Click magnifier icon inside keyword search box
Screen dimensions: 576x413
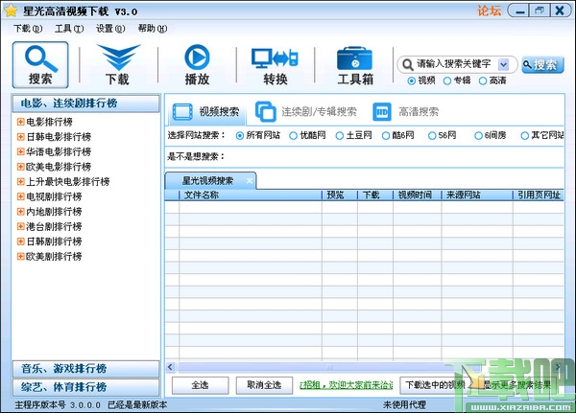click(x=407, y=65)
